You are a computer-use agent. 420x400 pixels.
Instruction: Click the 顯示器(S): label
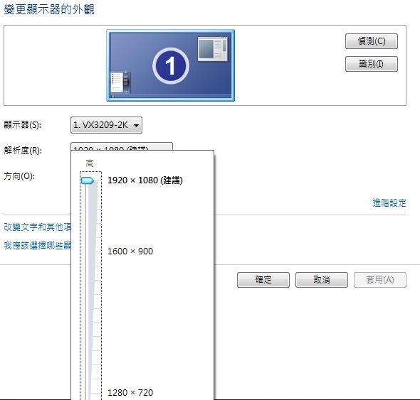click(x=23, y=125)
